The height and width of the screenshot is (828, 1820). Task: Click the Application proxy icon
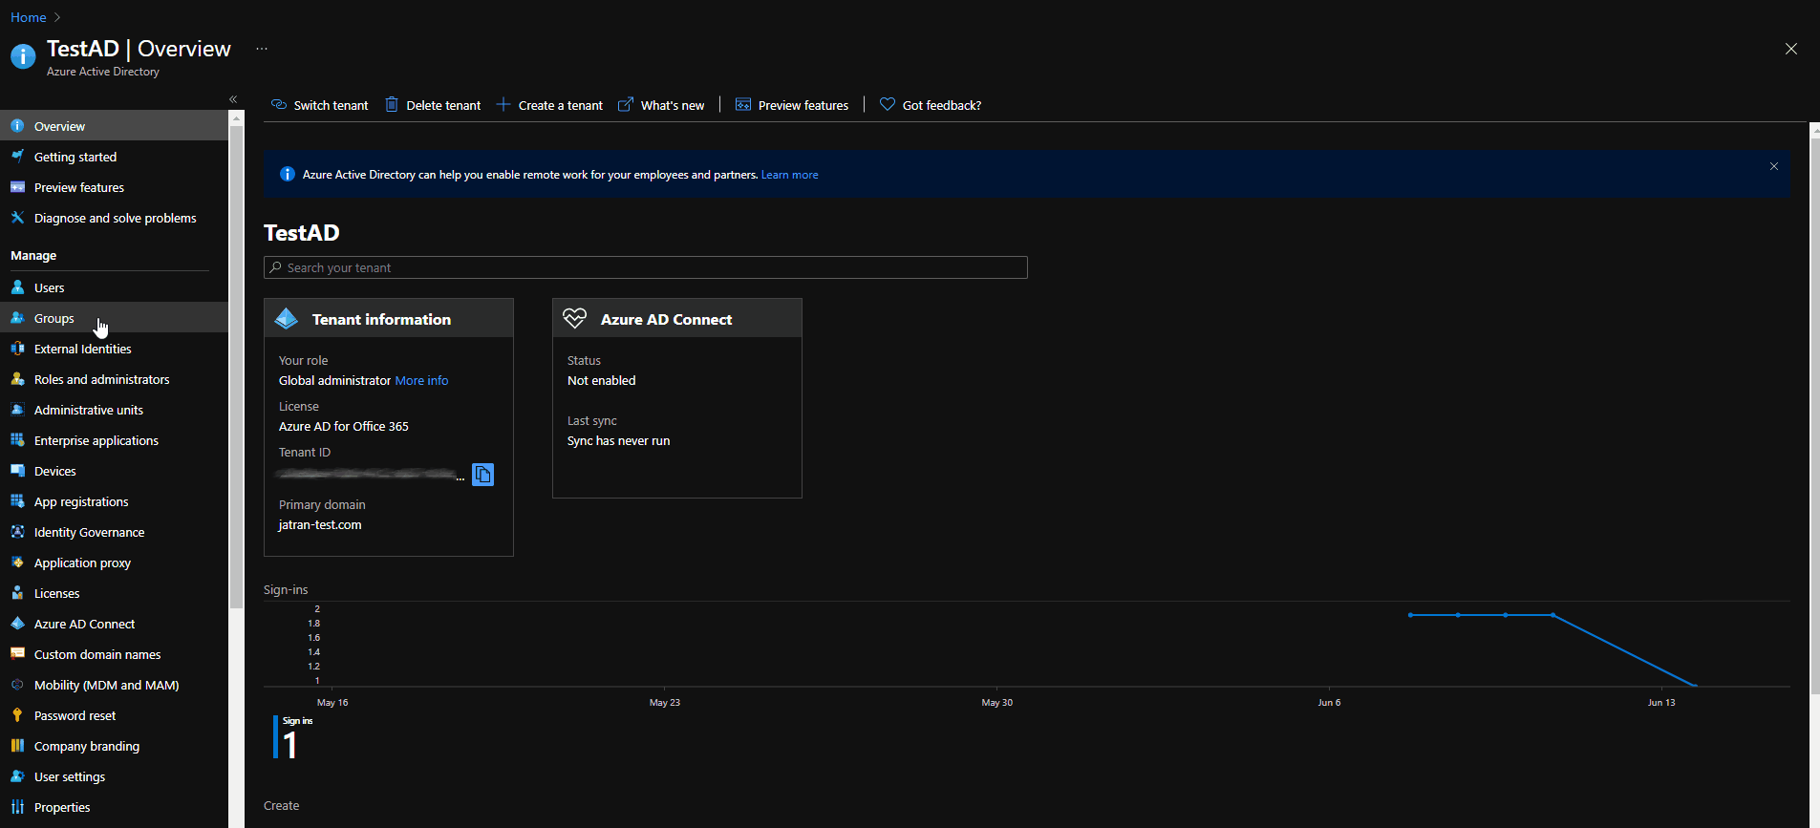click(x=17, y=563)
